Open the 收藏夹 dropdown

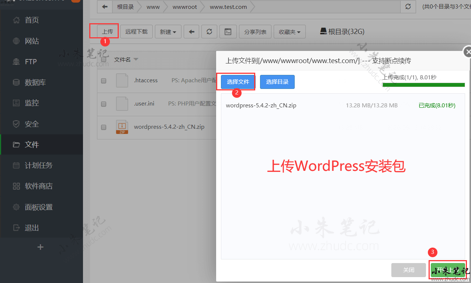coord(290,32)
